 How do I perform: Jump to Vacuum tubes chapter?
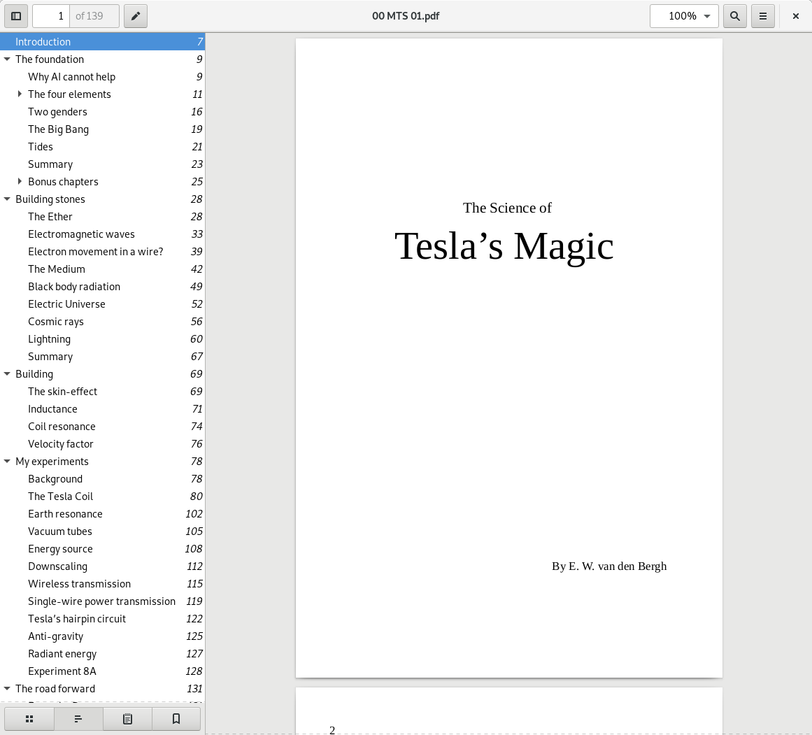point(103,531)
